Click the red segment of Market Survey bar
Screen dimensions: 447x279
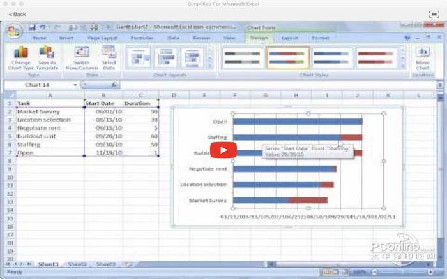(308, 200)
